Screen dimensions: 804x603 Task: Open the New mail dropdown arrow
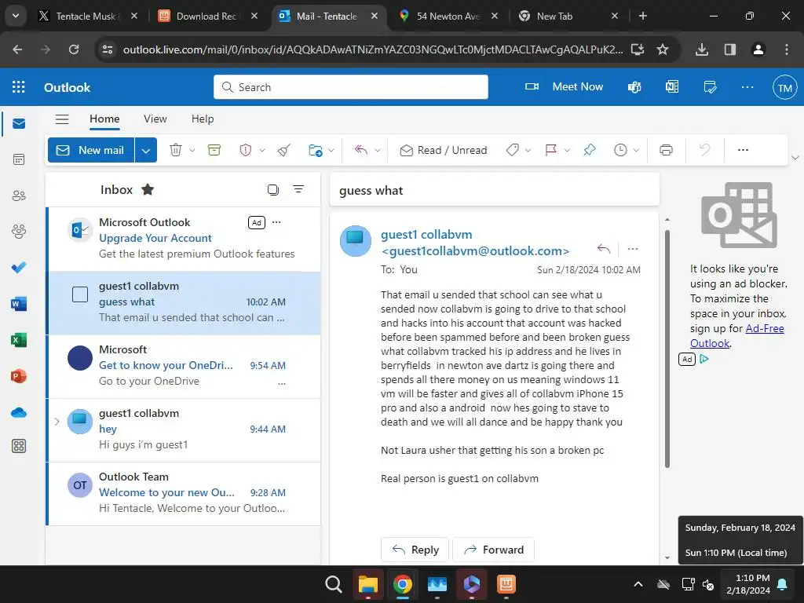click(x=146, y=150)
